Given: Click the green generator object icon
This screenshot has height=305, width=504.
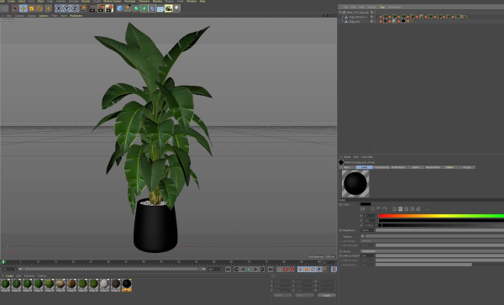Looking at the screenshot, I should [136, 8].
